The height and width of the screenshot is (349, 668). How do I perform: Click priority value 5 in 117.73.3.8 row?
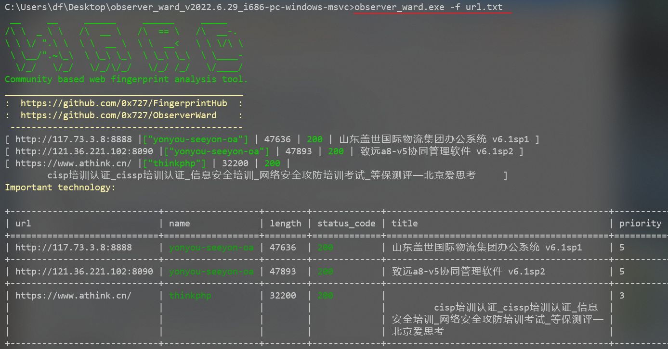622,248
